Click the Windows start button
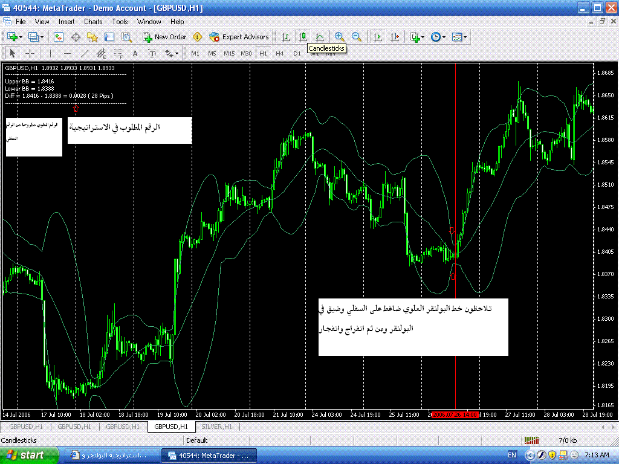 coord(28,456)
